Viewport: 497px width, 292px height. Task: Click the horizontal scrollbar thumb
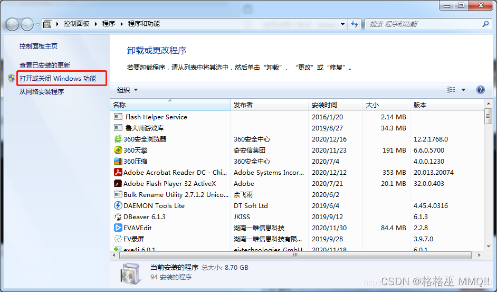pyautogui.click(x=295, y=255)
